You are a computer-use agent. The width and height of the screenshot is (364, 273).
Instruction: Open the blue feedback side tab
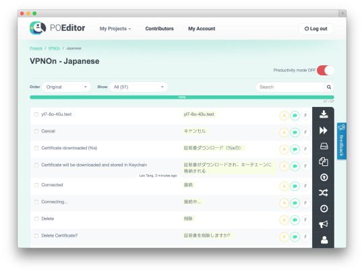click(x=342, y=141)
